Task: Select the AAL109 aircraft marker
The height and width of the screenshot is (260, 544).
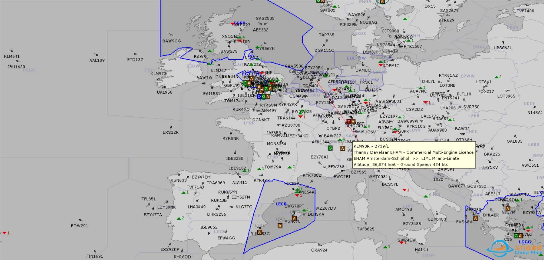Action: 97,55
